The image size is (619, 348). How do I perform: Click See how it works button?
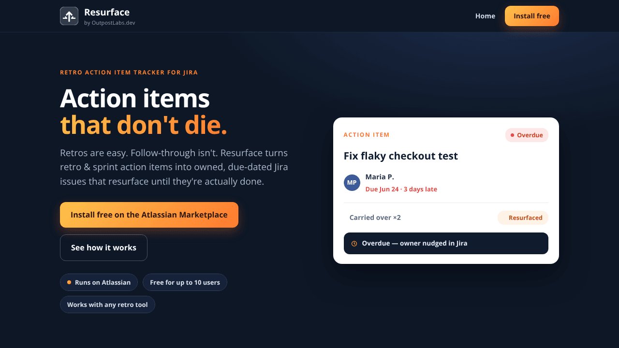click(103, 247)
